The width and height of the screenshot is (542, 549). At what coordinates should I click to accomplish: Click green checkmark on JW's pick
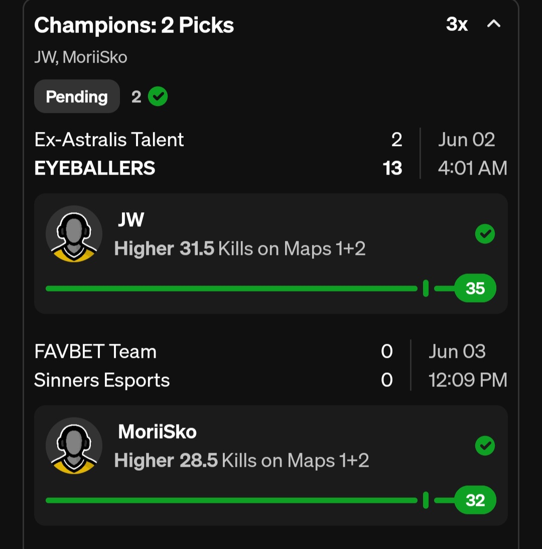pyautogui.click(x=485, y=234)
